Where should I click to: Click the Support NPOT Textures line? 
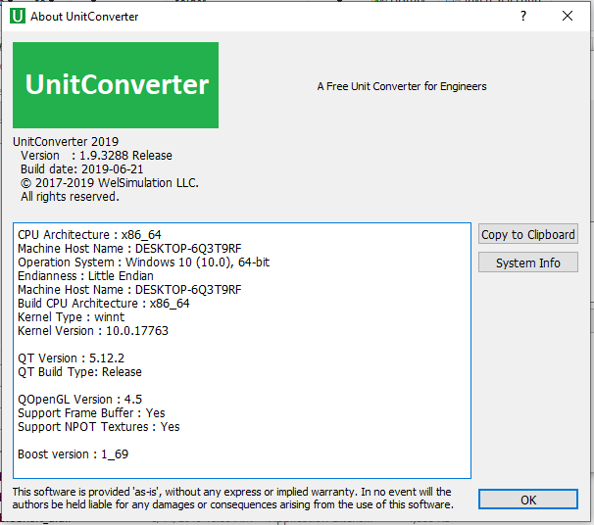tap(98, 427)
